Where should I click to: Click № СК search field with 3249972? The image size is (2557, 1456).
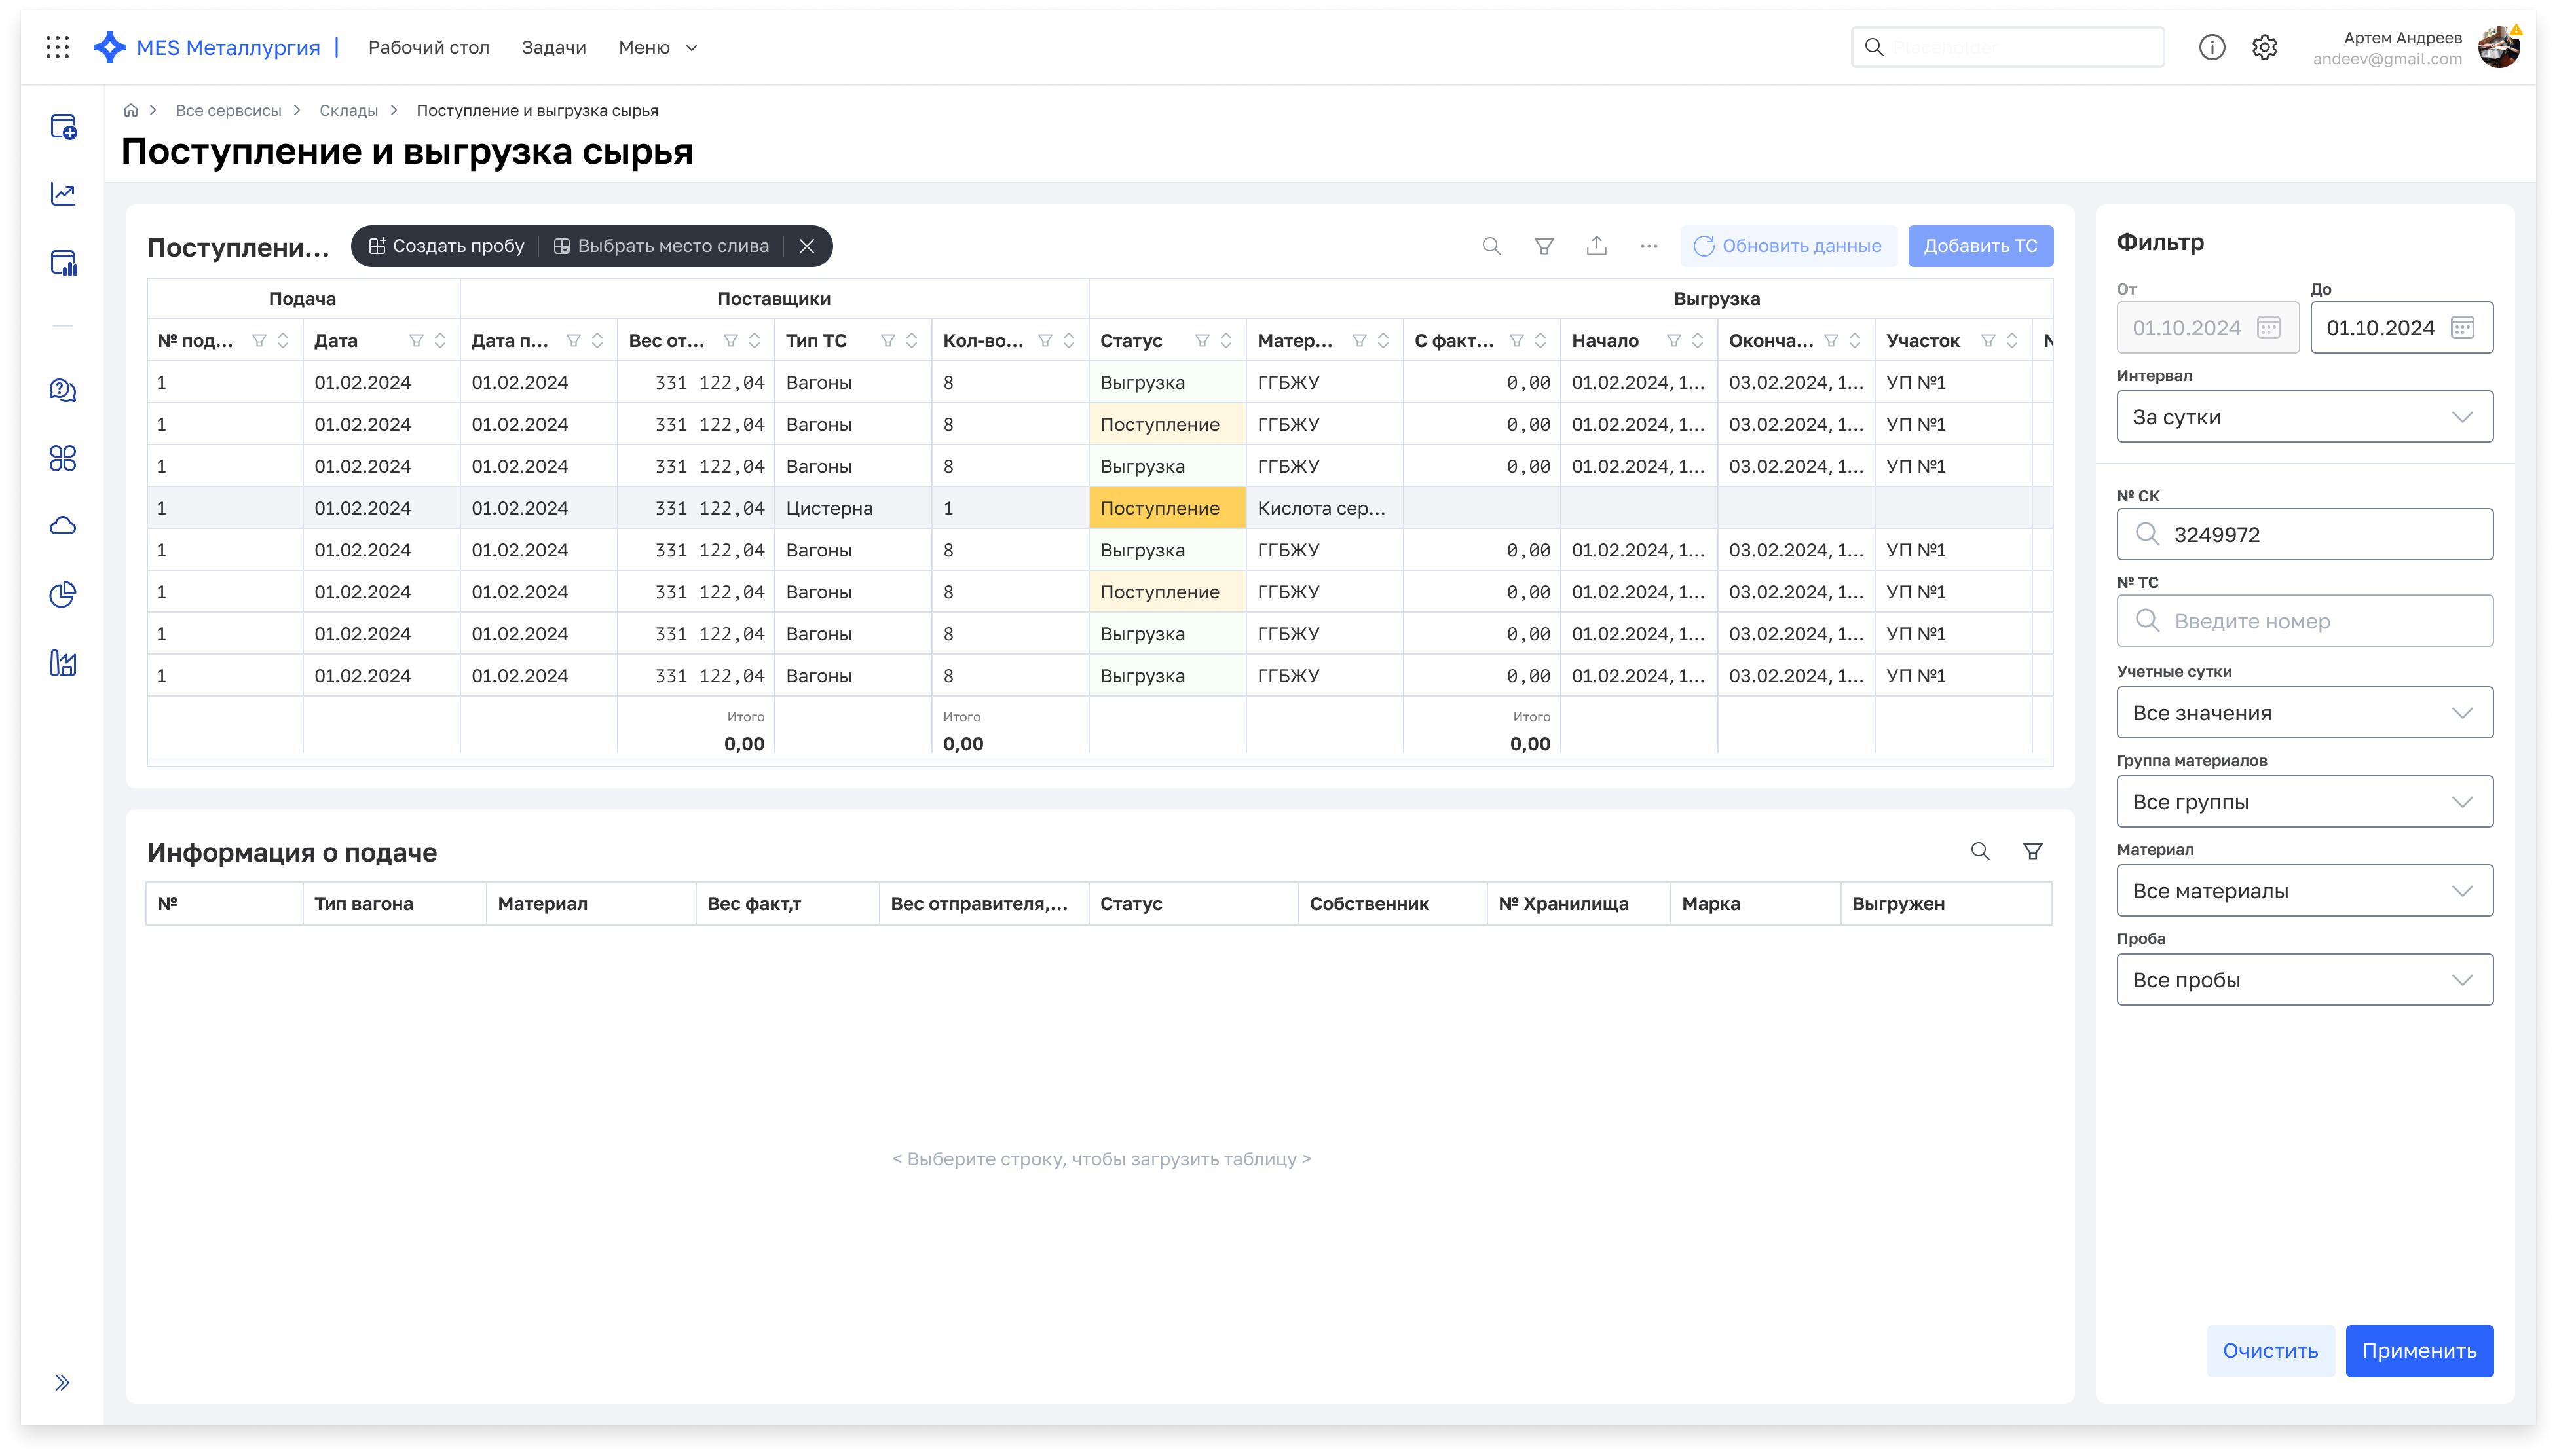click(x=2304, y=534)
